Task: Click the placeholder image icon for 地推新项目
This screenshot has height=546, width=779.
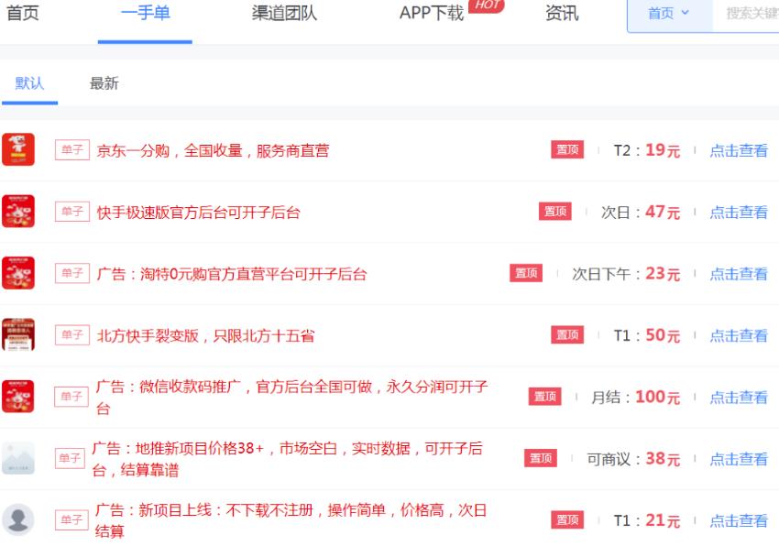Action: coord(18,458)
